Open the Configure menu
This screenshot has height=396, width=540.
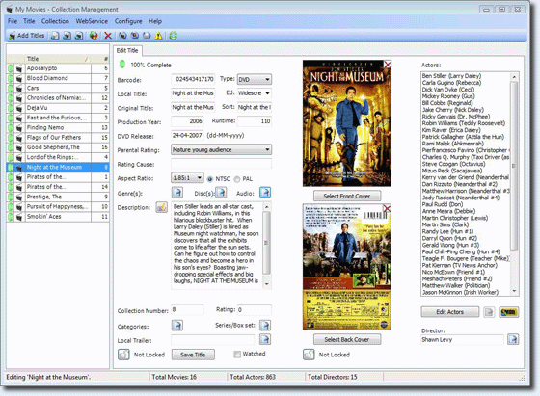pos(128,21)
